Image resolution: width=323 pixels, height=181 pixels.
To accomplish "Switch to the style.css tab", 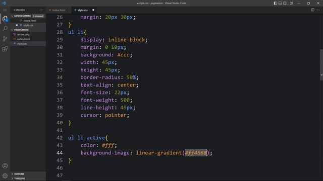I will pyautogui.click(x=83, y=10).
